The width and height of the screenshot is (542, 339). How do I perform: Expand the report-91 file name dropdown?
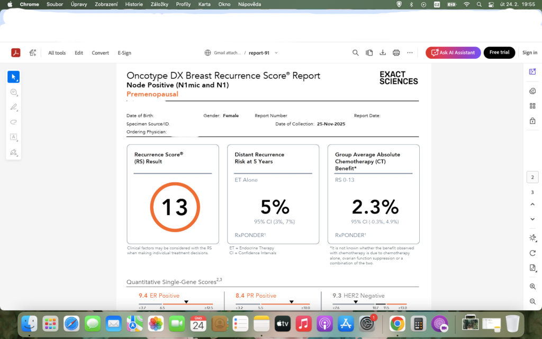pyautogui.click(x=276, y=53)
